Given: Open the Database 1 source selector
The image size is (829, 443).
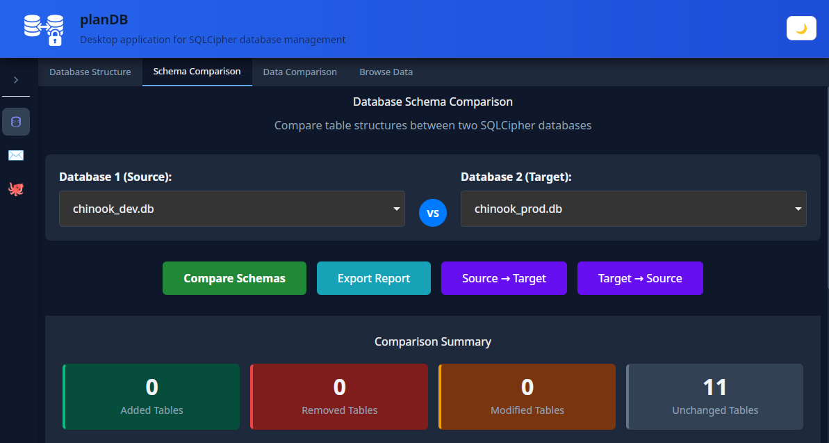Looking at the screenshot, I should point(232,209).
